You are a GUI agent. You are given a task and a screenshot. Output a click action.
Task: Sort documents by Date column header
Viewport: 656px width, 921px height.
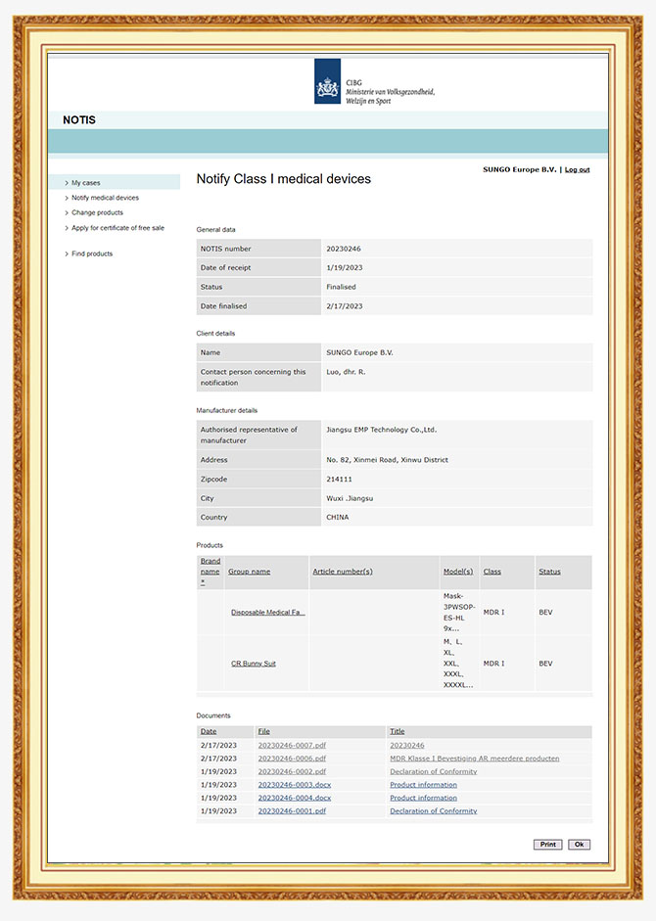tap(209, 731)
